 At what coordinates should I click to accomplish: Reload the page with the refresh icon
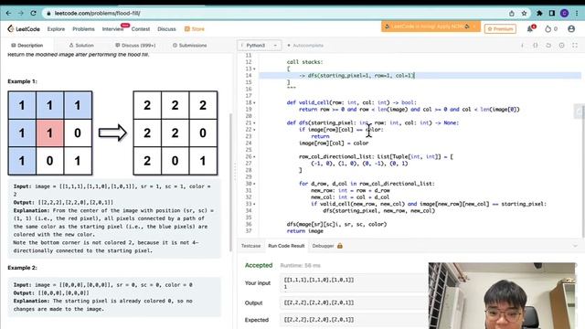tap(33, 13)
